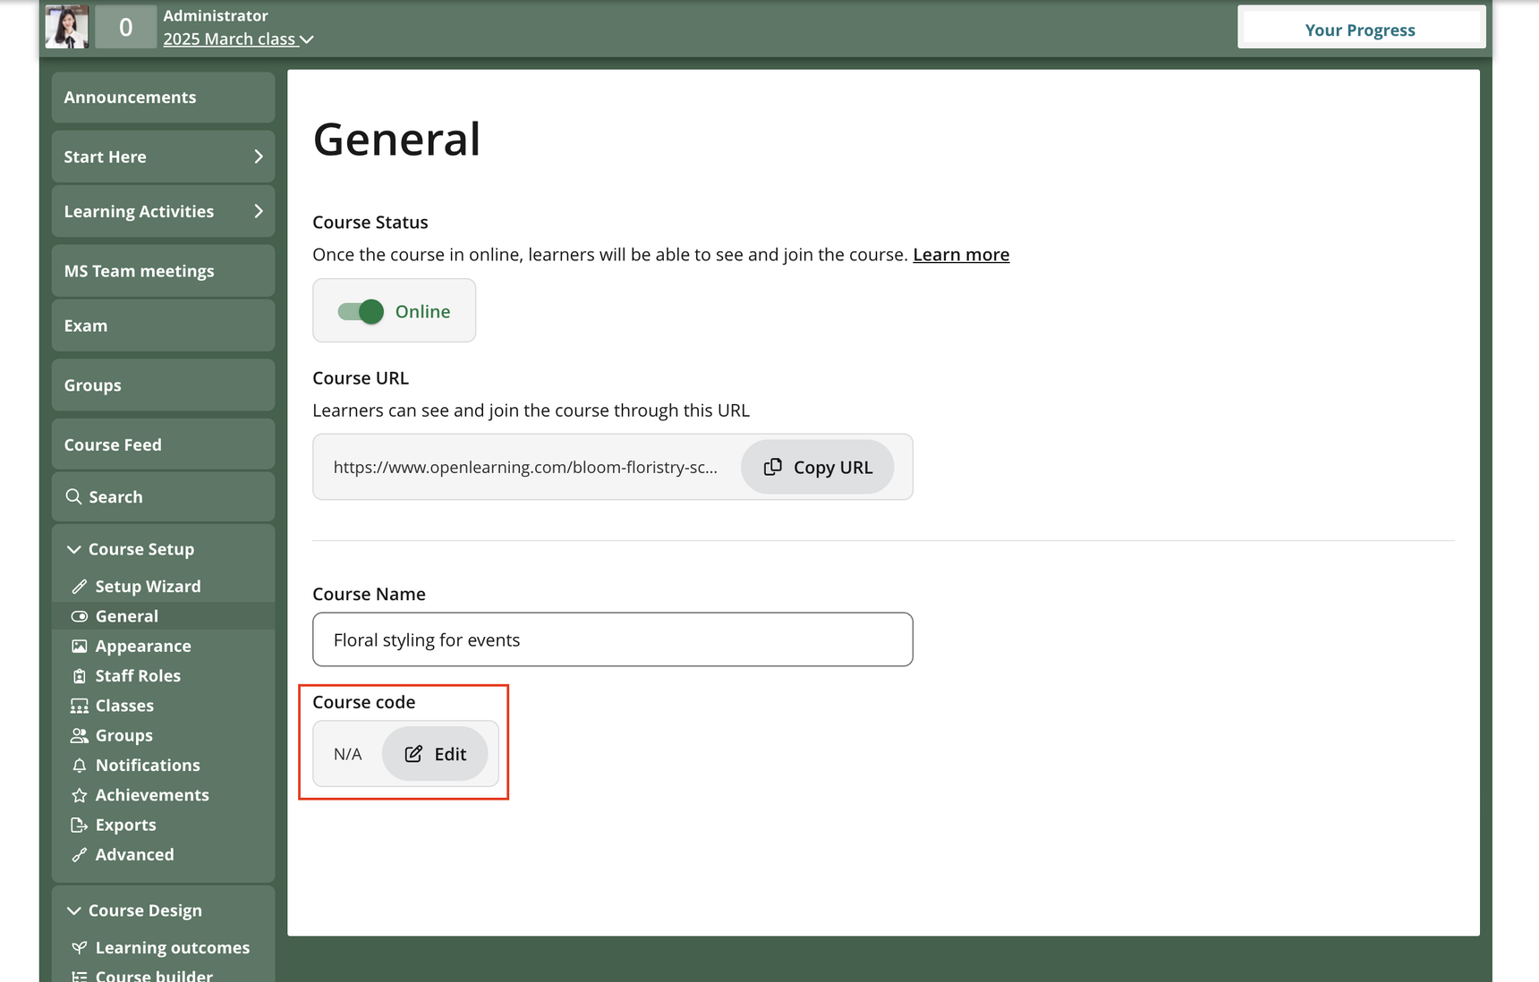Toggle the course status Online switch
The image size is (1539, 982).
pyautogui.click(x=361, y=311)
